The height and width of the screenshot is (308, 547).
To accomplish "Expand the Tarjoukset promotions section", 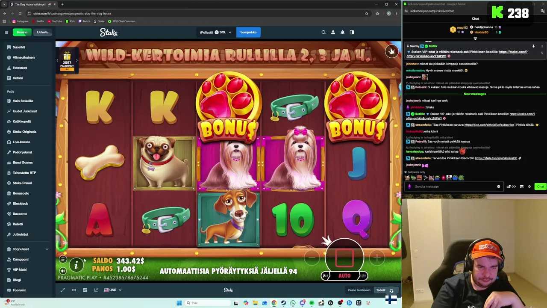I will click(27, 249).
